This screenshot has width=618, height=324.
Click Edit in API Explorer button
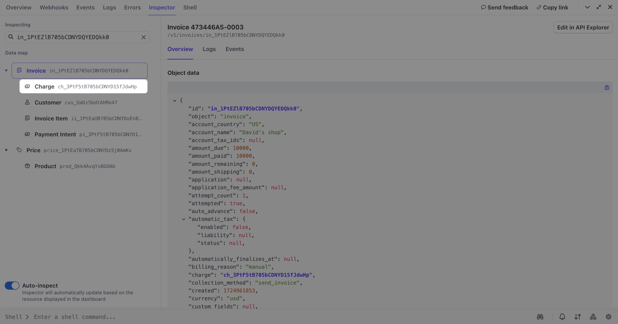click(x=583, y=27)
